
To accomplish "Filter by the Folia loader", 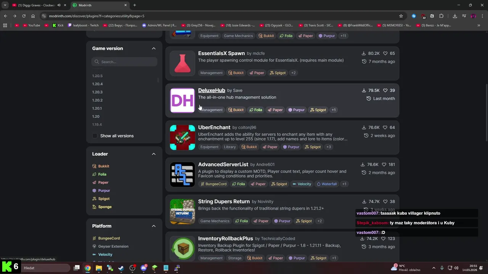I will [99, 174].
